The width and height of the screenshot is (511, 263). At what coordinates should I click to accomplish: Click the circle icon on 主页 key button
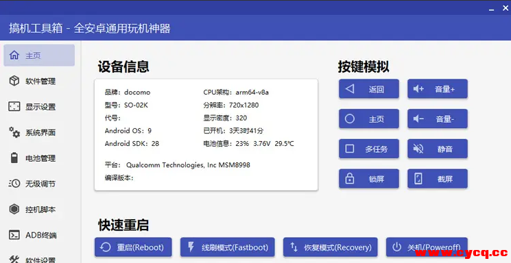pos(350,118)
